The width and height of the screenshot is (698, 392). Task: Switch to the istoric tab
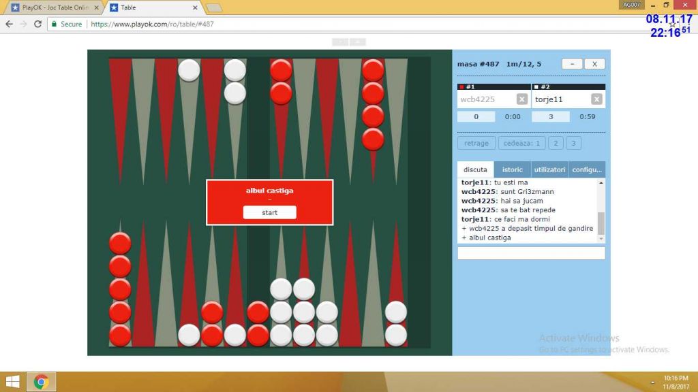tap(512, 170)
